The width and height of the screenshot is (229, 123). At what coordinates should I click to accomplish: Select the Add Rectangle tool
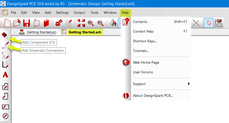coord(5,107)
